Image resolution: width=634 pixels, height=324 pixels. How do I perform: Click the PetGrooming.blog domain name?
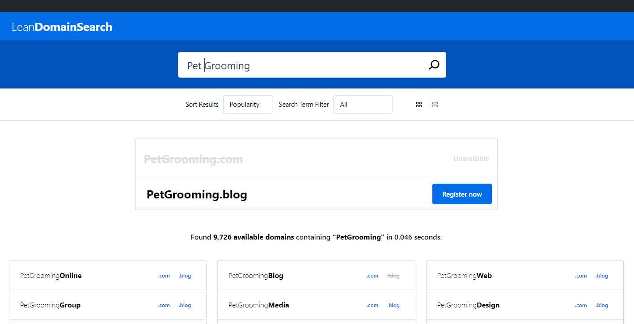pyautogui.click(x=197, y=195)
